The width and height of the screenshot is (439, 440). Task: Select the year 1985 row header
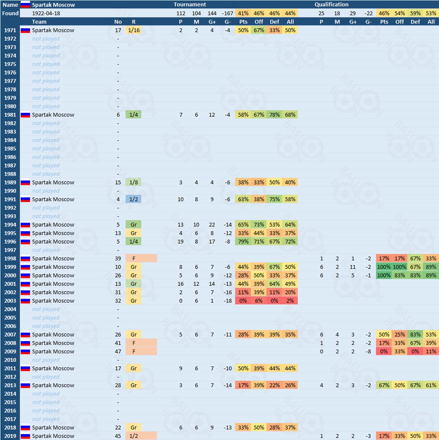point(10,149)
